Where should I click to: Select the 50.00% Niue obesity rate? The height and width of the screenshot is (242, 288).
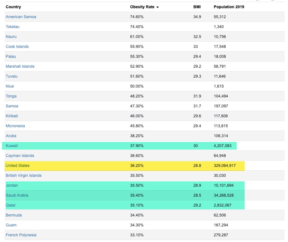[137, 86]
